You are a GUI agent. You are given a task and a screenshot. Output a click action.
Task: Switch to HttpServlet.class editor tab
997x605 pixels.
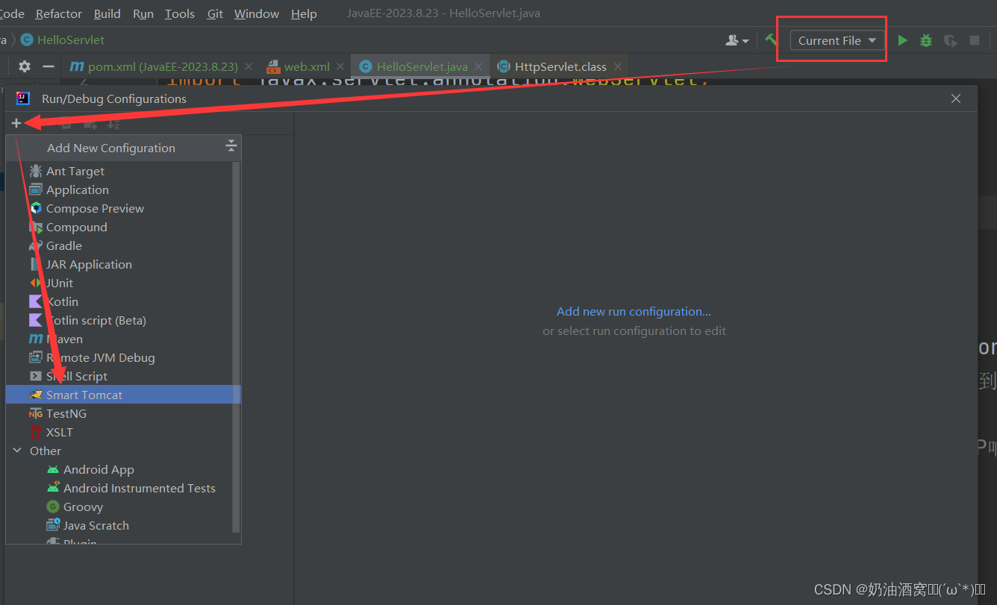(560, 66)
